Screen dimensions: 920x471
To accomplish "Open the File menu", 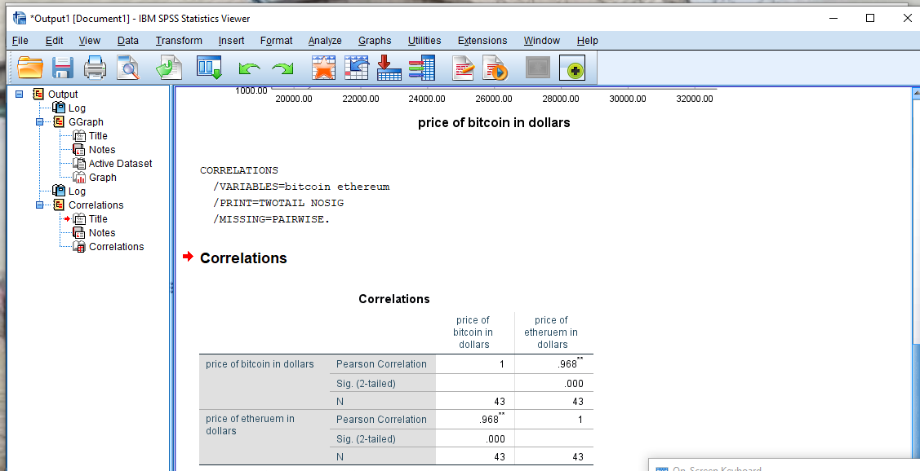I will [20, 41].
